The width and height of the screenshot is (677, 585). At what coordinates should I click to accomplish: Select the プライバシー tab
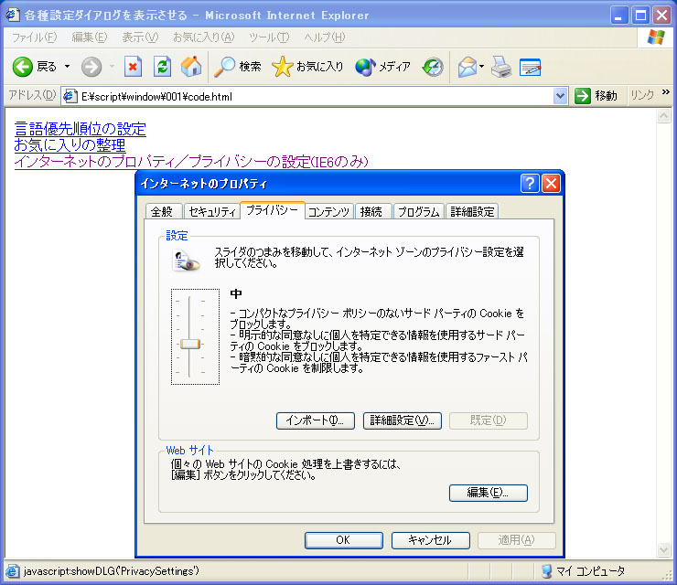pyautogui.click(x=273, y=210)
